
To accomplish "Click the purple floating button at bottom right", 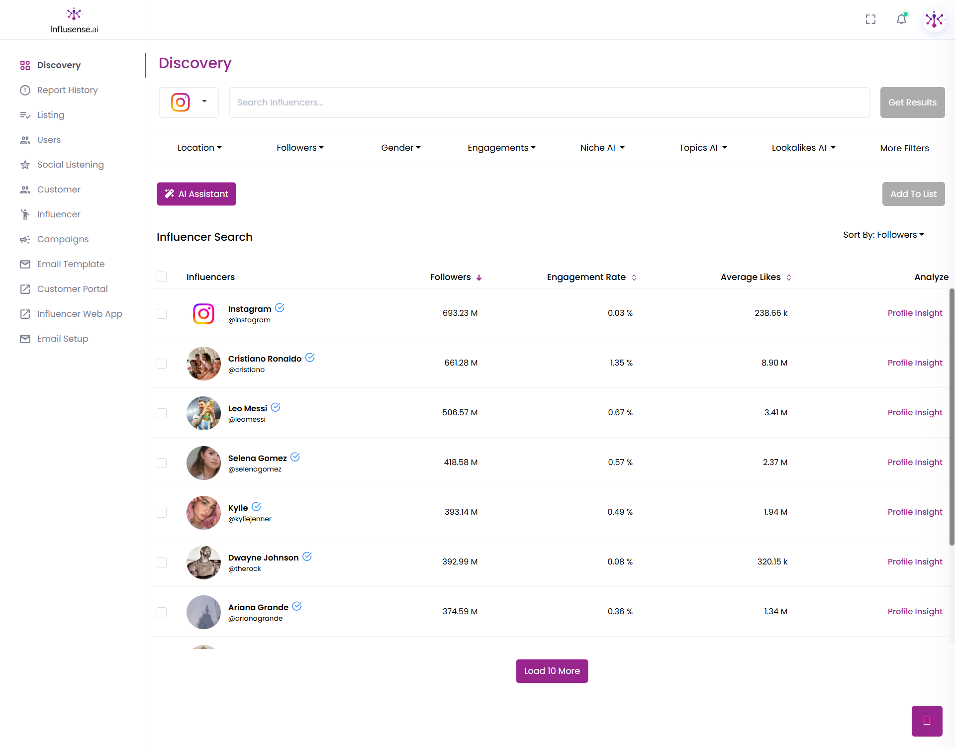I will pyautogui.click(x=927, y=721).
